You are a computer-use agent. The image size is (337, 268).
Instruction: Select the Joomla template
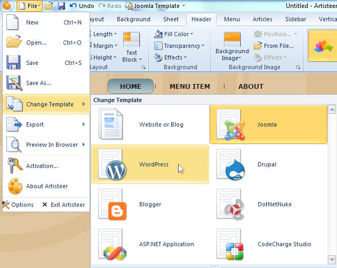[268, 124]
